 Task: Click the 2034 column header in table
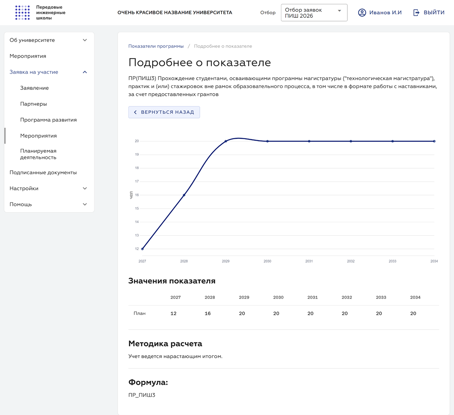pos(415,298)
